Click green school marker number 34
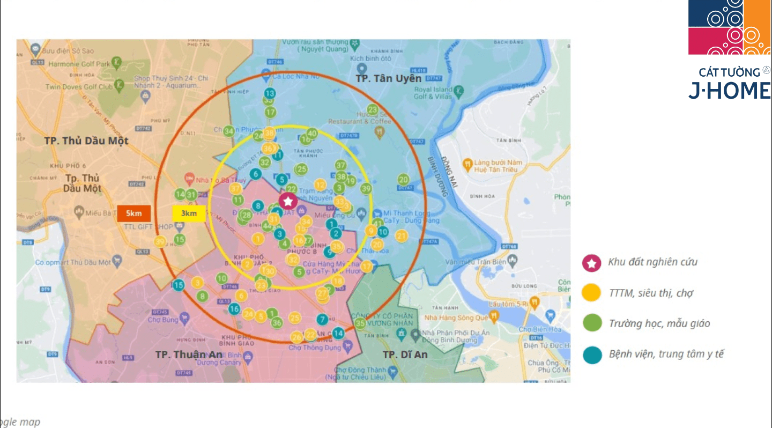The height and width of the screenshot is (428, 772). (229, 131)
